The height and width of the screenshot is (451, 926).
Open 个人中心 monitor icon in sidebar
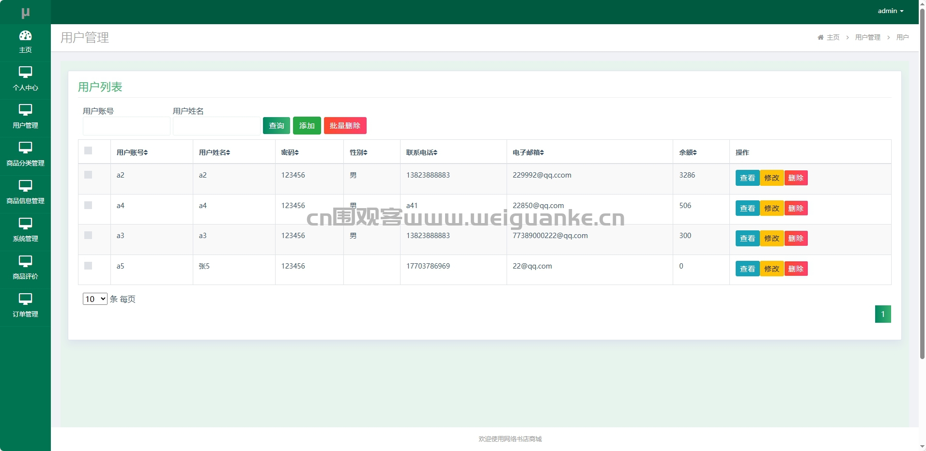point(25,72)
